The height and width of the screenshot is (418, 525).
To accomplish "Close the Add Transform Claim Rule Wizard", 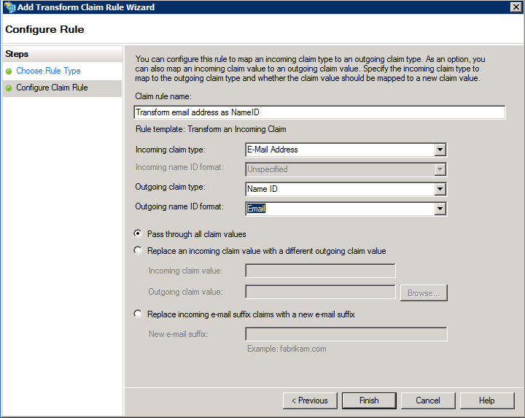I will [515, 7].
